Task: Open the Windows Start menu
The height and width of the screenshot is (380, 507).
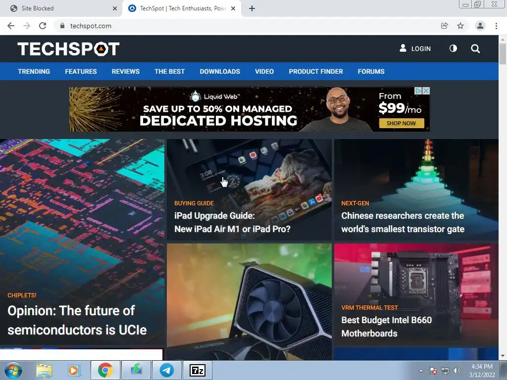Action: 13,370
